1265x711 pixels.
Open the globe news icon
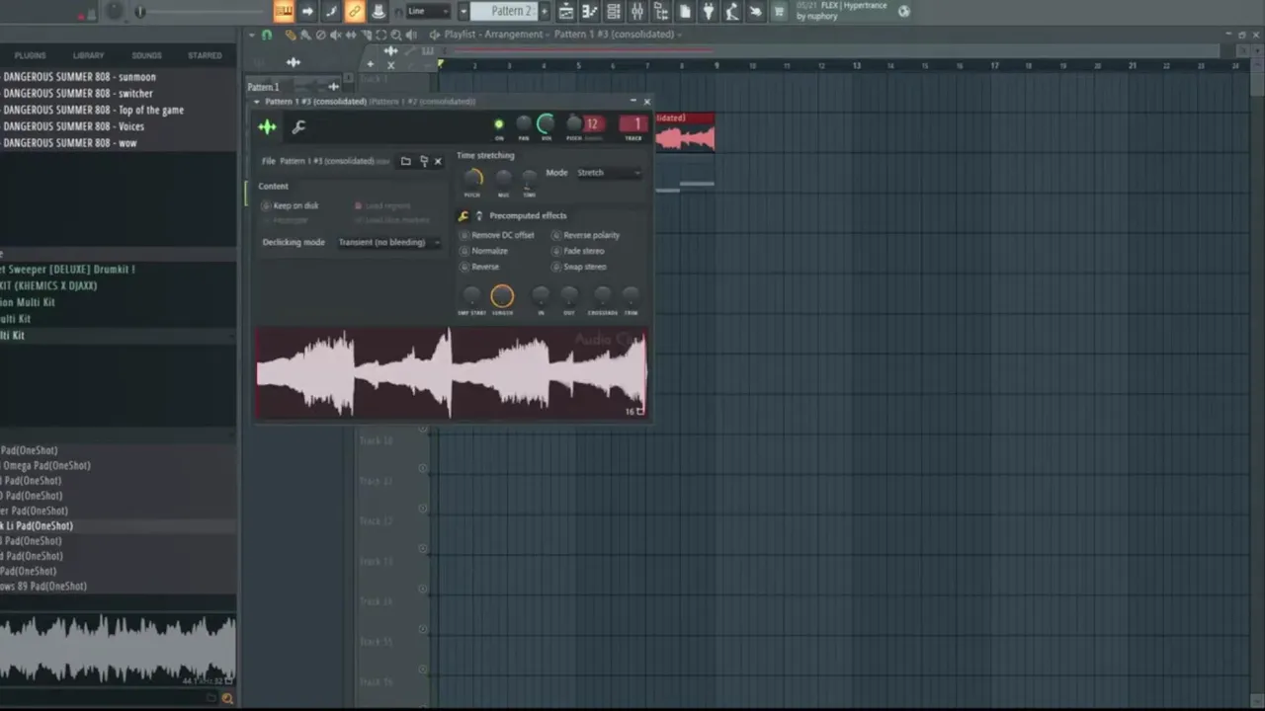coord(903,11)
